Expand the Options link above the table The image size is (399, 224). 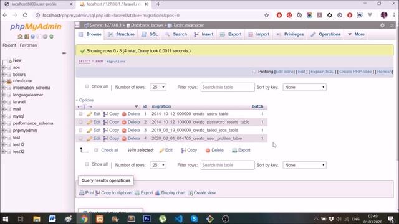85,100
